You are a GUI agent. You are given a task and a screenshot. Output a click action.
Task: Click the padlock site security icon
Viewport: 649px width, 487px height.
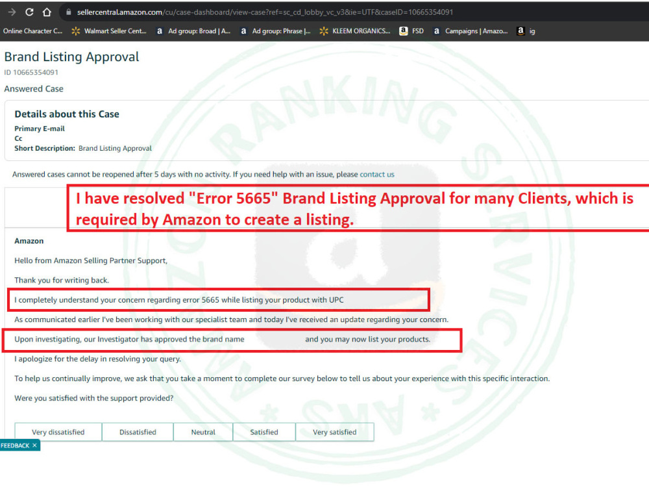pyautogui.click(x=69, y=11)
